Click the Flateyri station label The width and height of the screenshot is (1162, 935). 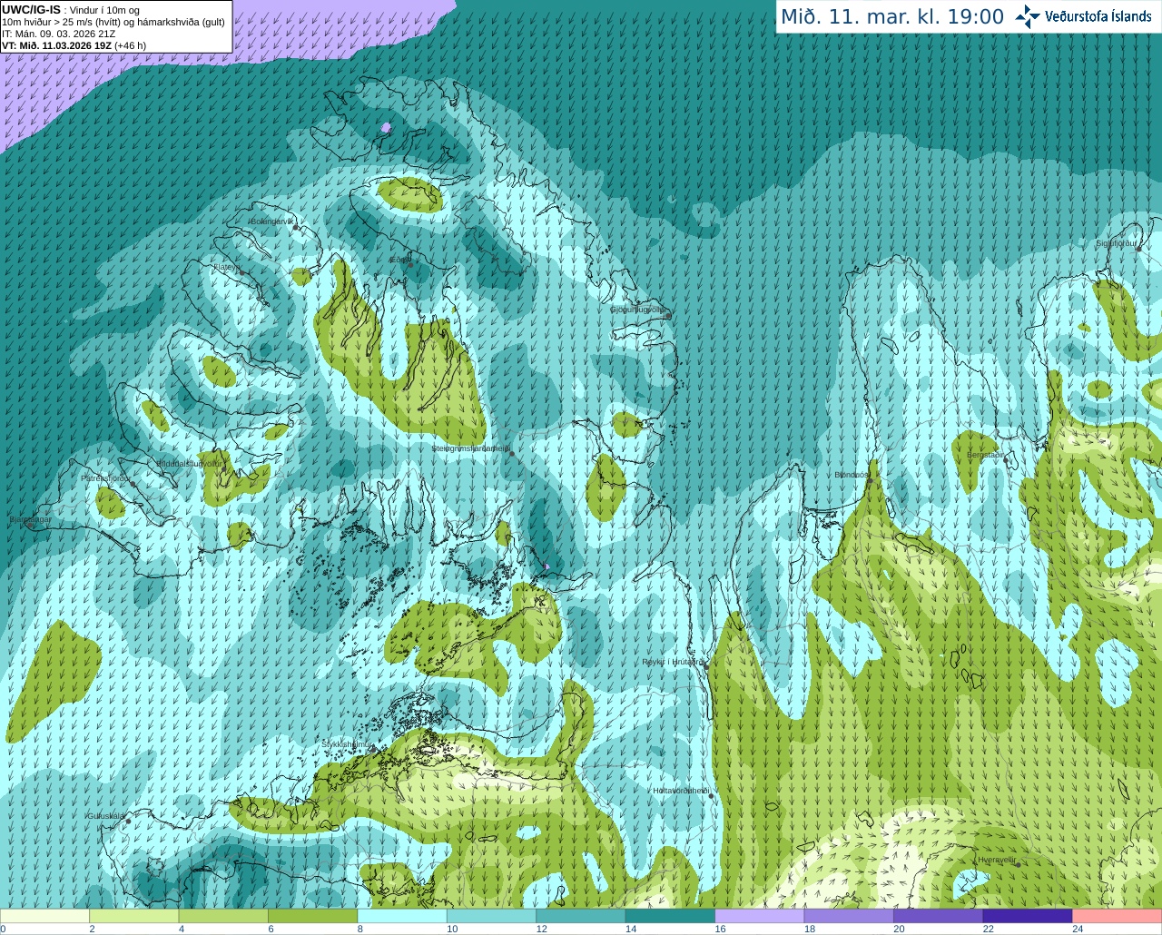click(226, 267)
